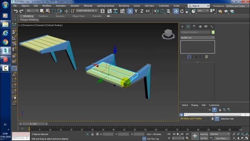The width and height of the screenshot is (250, 141).
Task: Open the Utilities wrench tab
Action: 212,27
